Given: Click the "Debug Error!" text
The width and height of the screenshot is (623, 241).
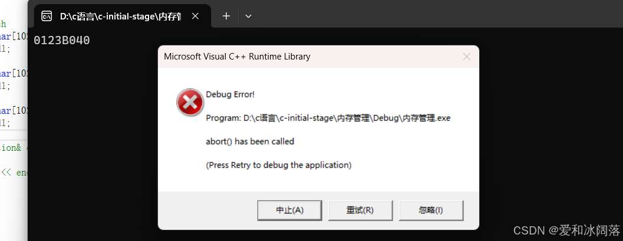Looking at the screenshot, I should [230, 94].
